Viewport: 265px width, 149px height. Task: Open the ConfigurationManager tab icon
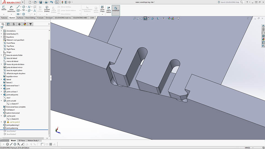14,24
